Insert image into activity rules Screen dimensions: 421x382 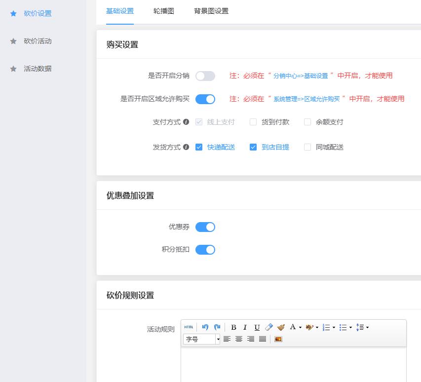click(x=278, y=339)
